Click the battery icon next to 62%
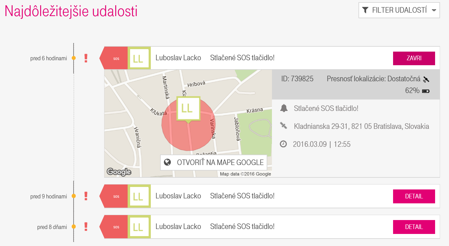This screenshot has width=449, height=246. (x=426, y=91)
